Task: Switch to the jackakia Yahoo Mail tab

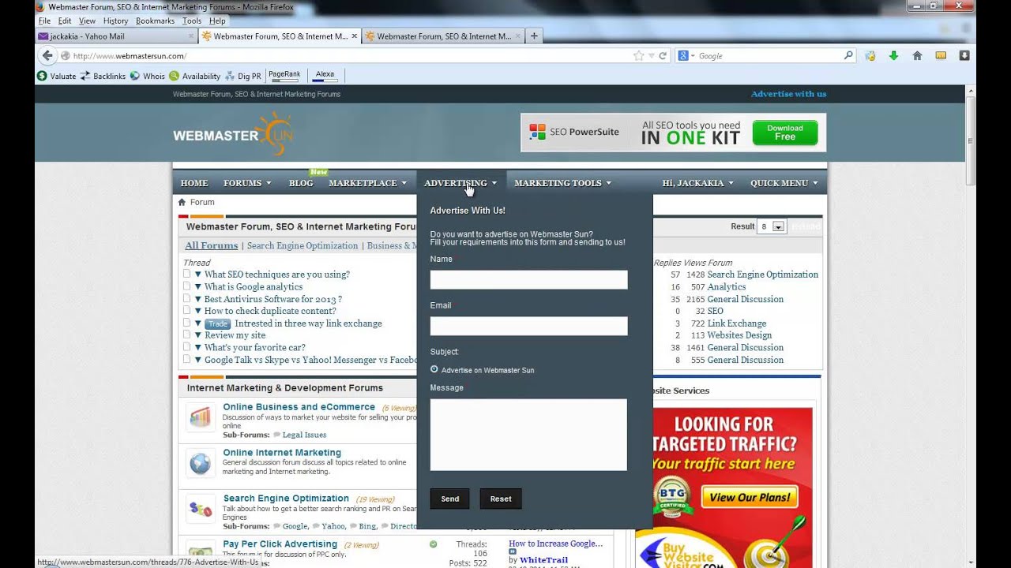Action: pyautogui.click(x=116, y=35)
